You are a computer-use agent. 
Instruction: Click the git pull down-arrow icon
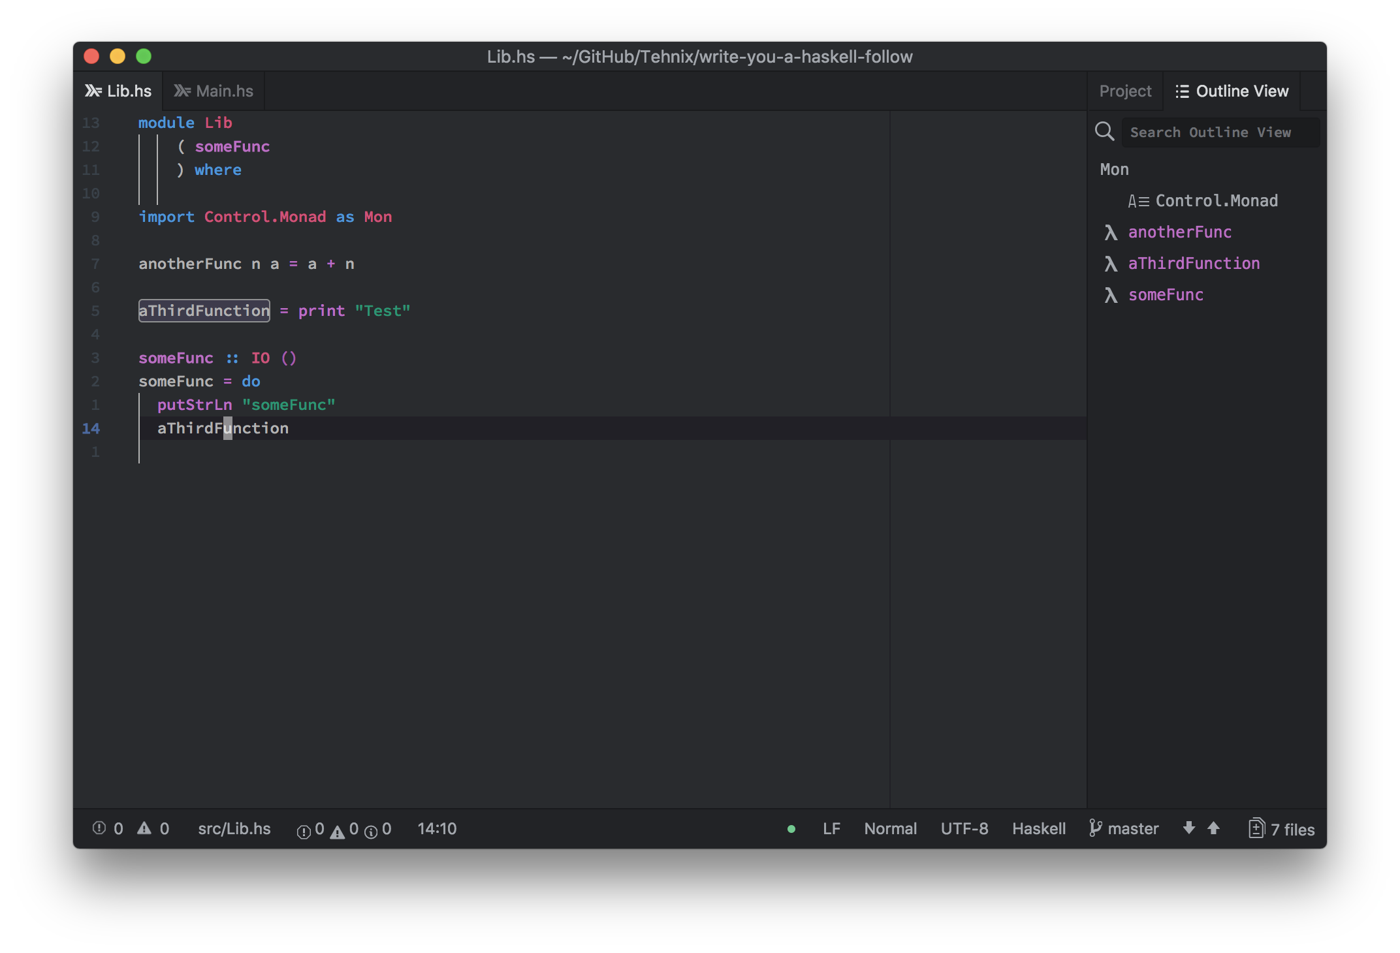pyautogui.click(x=1188, y=828)
